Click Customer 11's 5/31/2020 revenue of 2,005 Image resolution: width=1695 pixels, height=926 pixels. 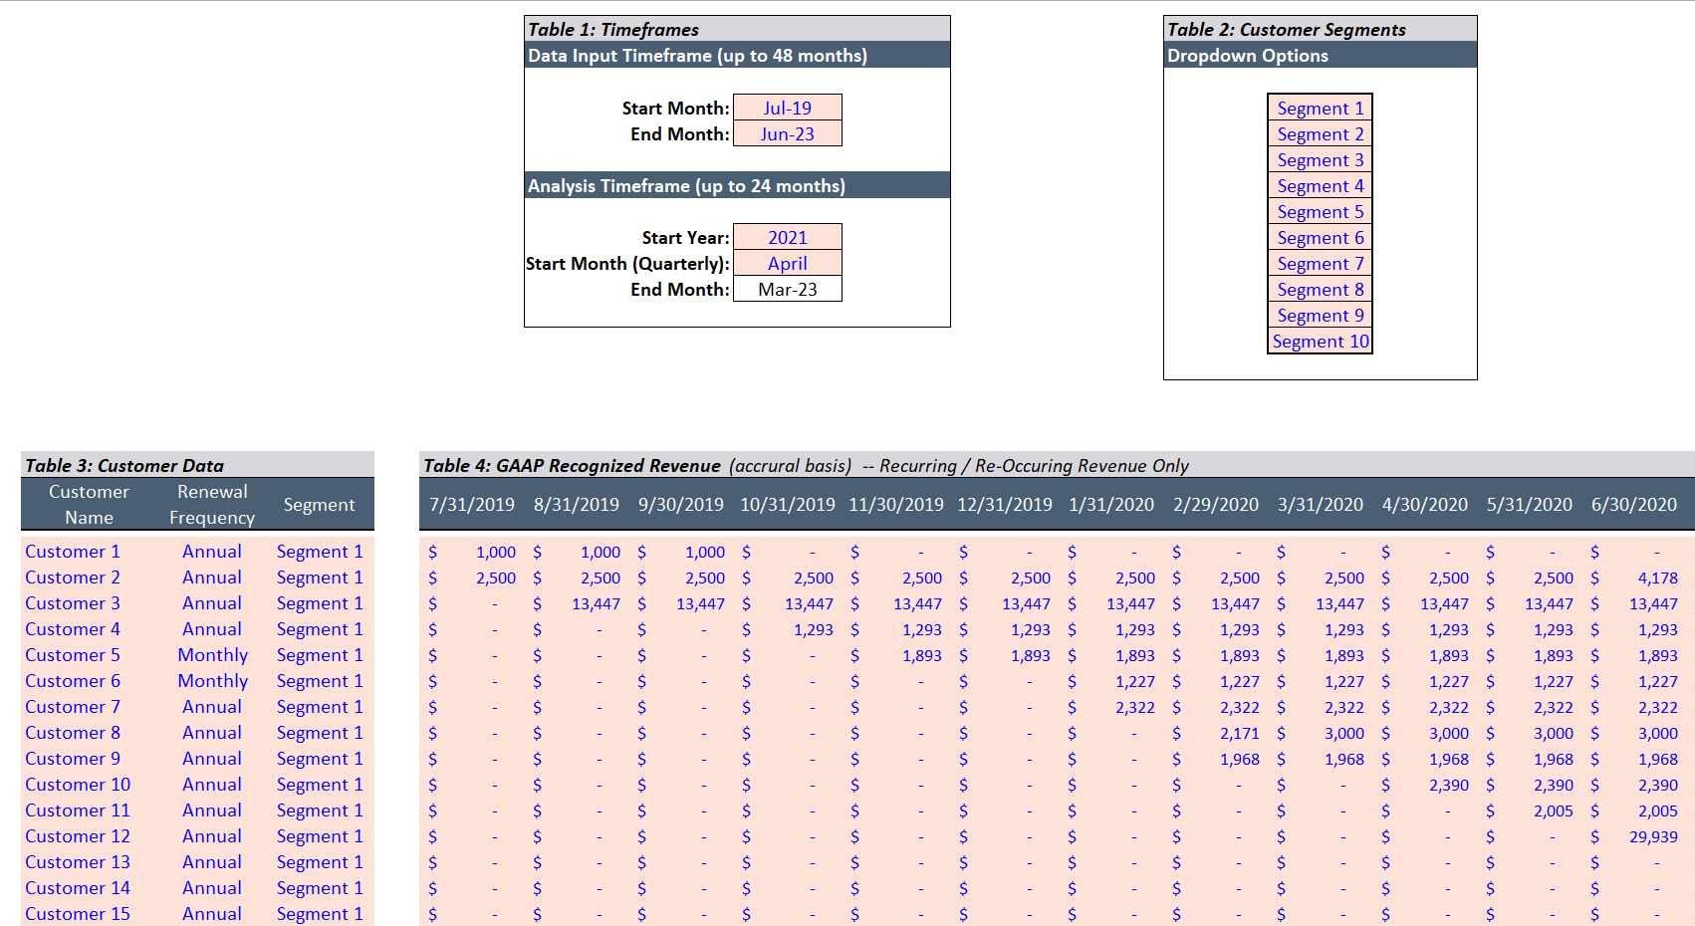coord(1554,810)
